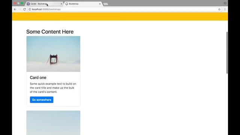Switch to the Cards · Bootstrap tab
The height and width of the screenshot is (135, 240).
(x=45, y=4)
